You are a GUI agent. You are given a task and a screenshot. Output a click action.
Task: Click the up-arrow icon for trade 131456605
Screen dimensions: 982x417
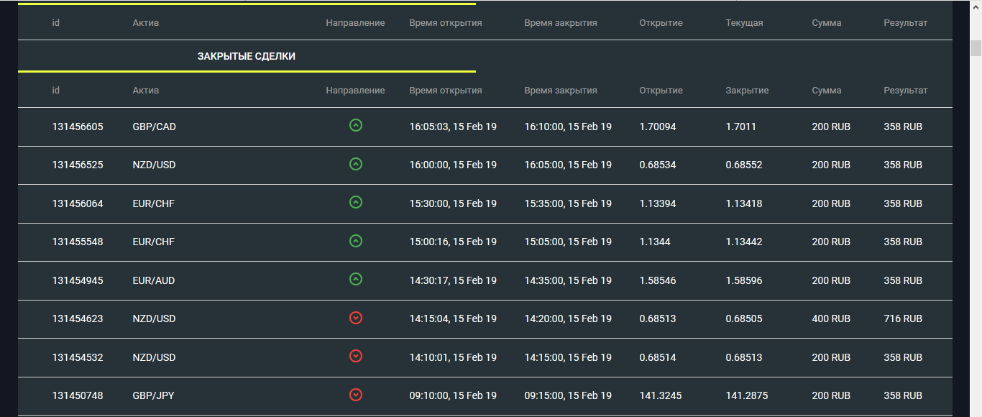pyautogui.click(x=355, y=125)
